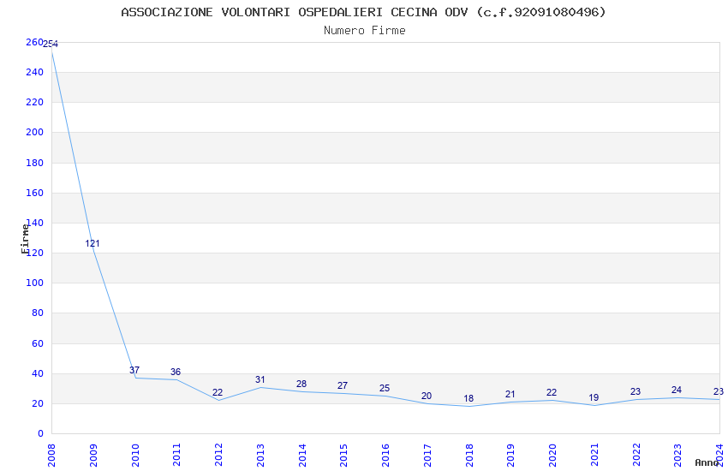
Task: Click the Anno x-axis title
Action: click(707, 462)
